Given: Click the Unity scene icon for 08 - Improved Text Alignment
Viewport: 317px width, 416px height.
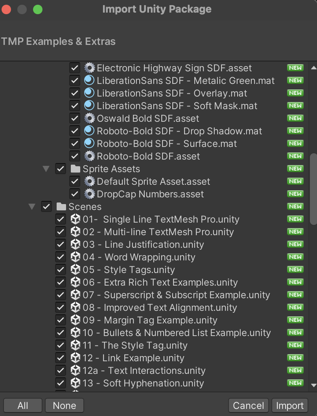Looking at the screenshot, I should point(76,308).
